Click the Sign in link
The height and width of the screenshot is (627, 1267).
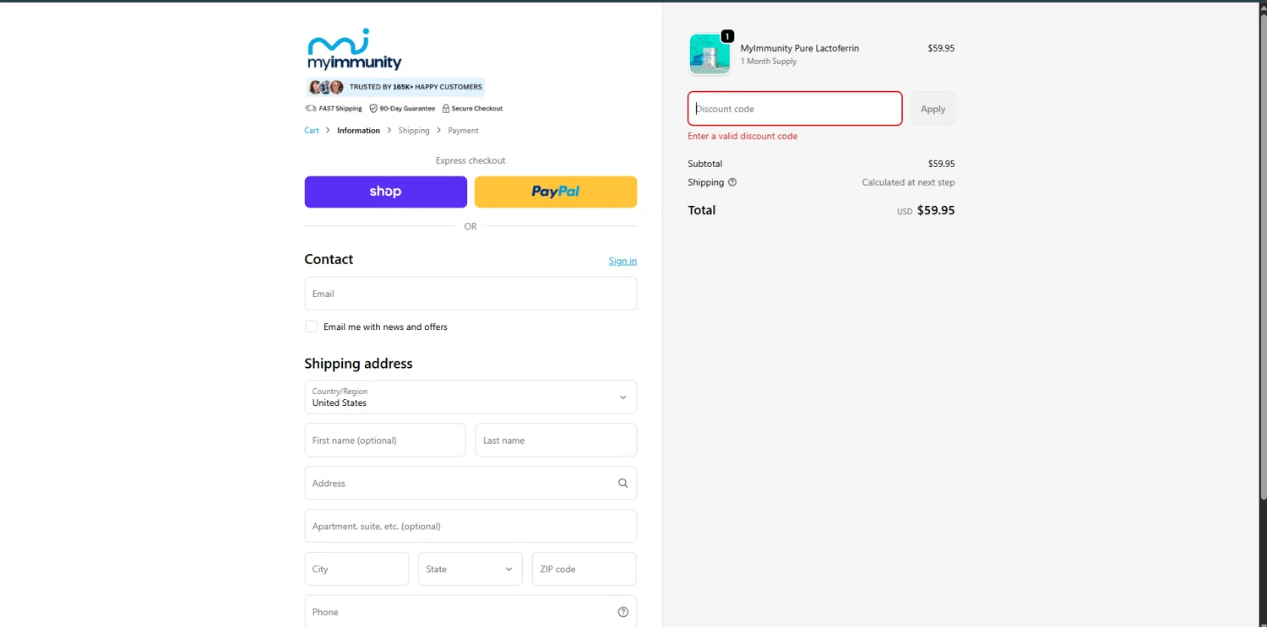pyautogui.click(x=623, y=261)
